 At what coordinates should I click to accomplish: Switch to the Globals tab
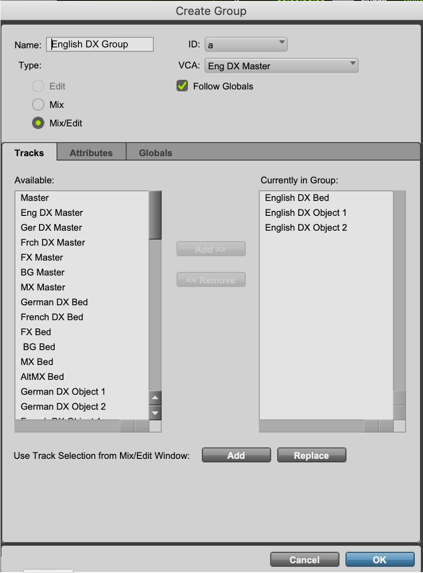click(x=155, y=153)
